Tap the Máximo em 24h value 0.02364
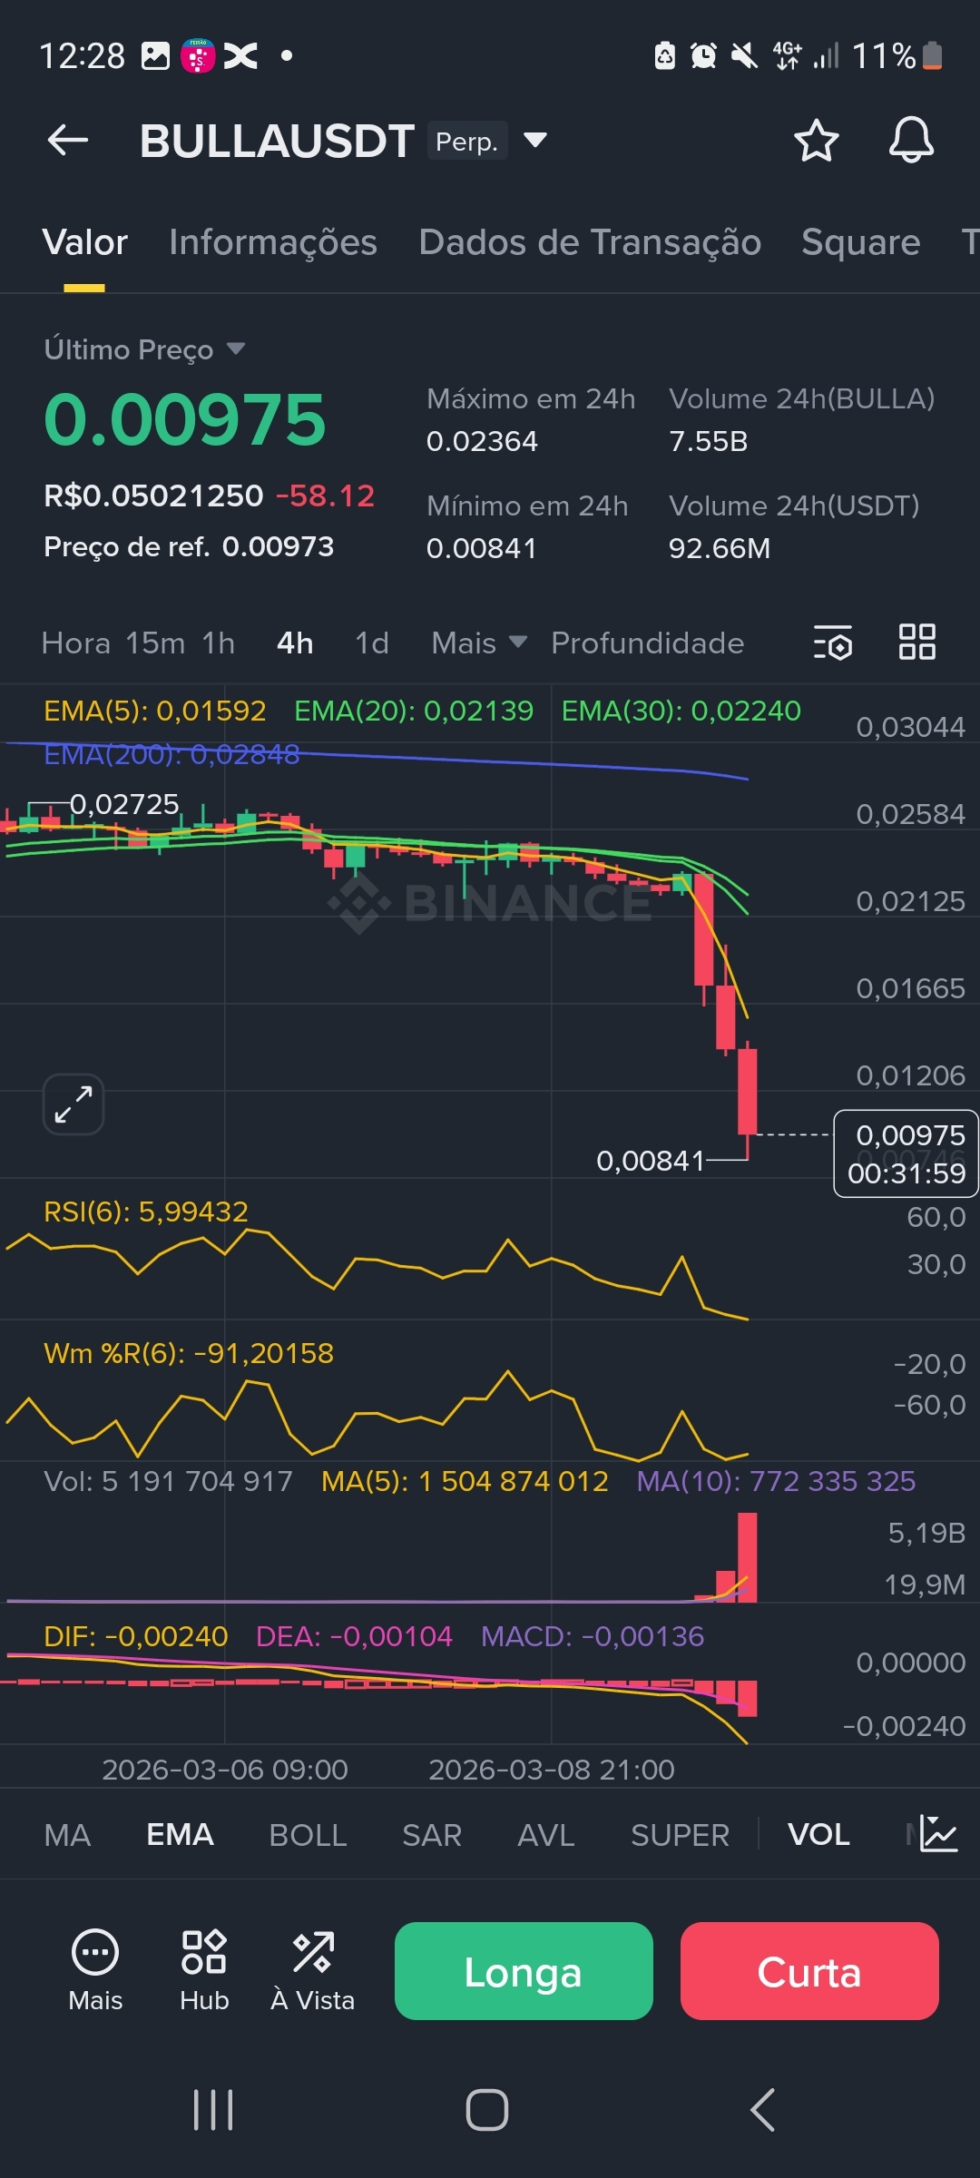This screenshot has width=980, height=2178. point(482,441)
